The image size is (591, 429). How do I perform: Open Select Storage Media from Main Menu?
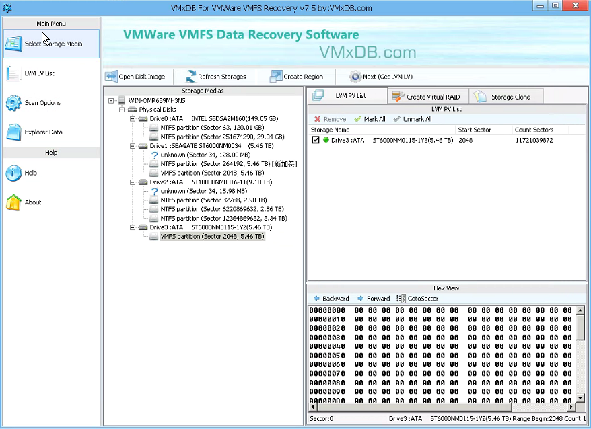tap(51, 44)
